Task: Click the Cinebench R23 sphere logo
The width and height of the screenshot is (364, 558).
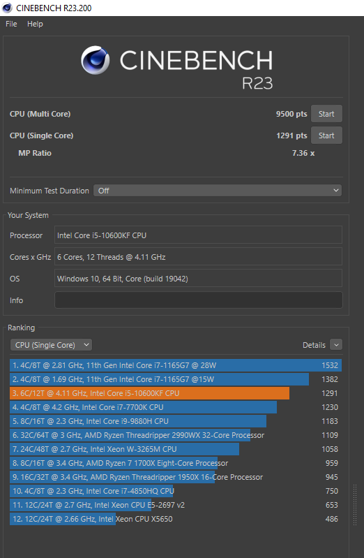Action: point(95,60)
